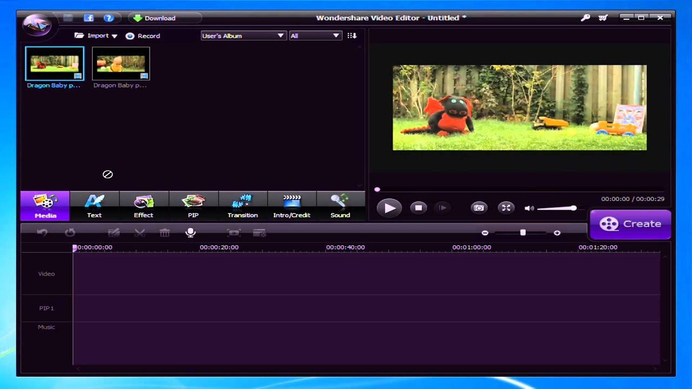This screenshot has width=692, height=389.
Task: Click the Edit clip icon
Action: (x=114, y=233)
